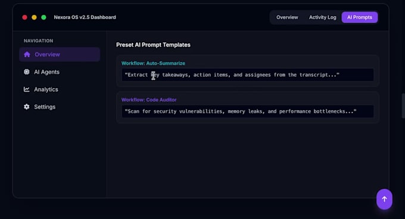
Task: Open the Activity Log tab
Action: pos(323,17)
